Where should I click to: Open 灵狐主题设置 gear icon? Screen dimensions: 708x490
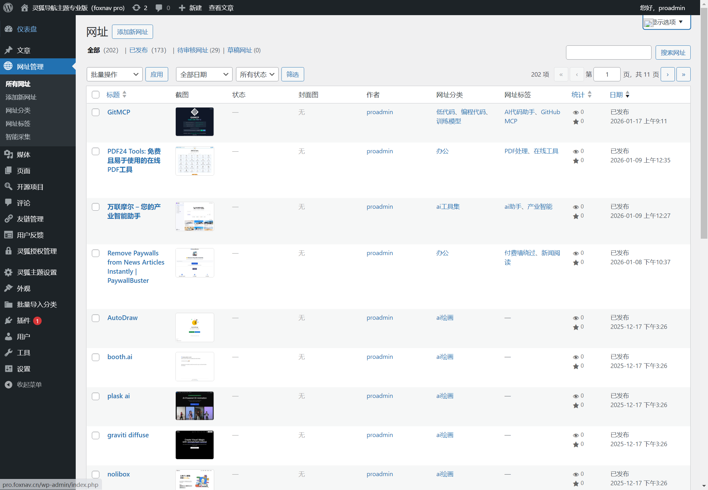point(9,272)
